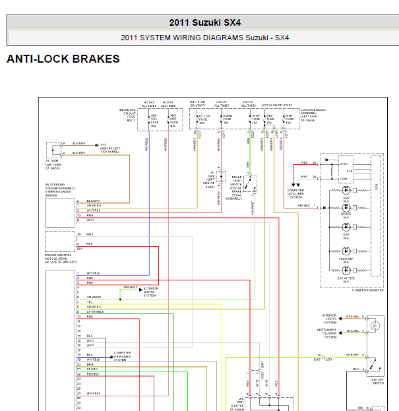Click the 'INSTRUMENT CLUSTER SYSTEM' label
This screenshot has height=411, width=399.
[x=326, y=333]
